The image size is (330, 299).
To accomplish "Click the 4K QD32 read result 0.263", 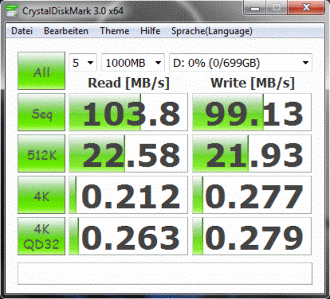I will [128, 236].
